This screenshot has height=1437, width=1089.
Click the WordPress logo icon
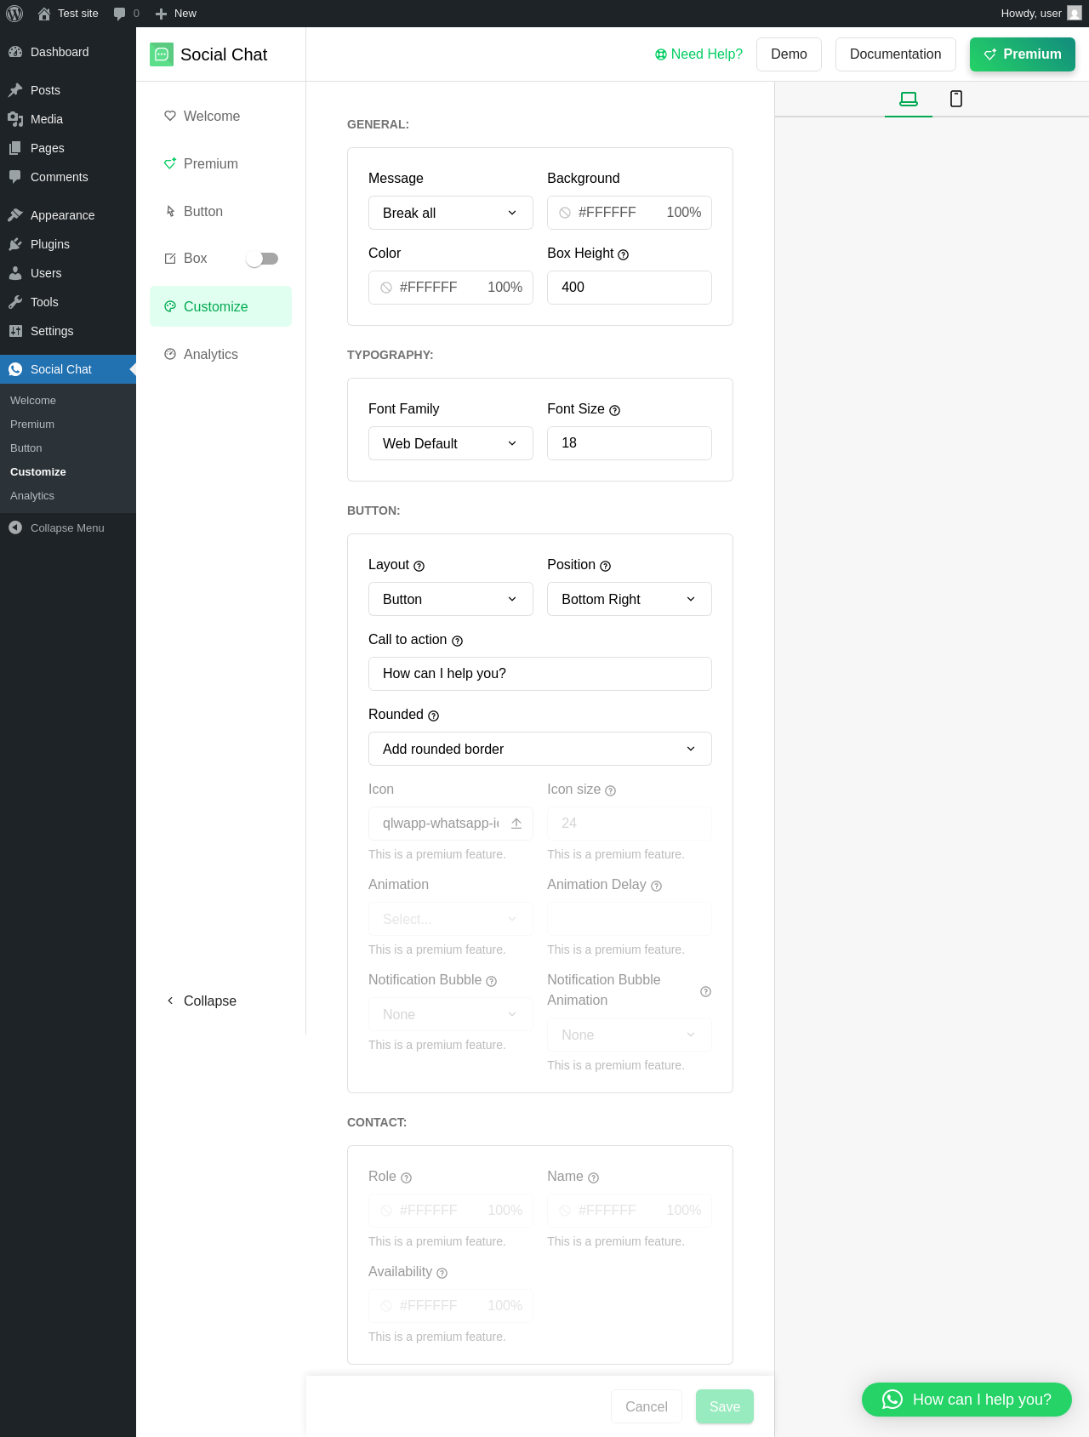pyautogui.click(x=14, y=14)
